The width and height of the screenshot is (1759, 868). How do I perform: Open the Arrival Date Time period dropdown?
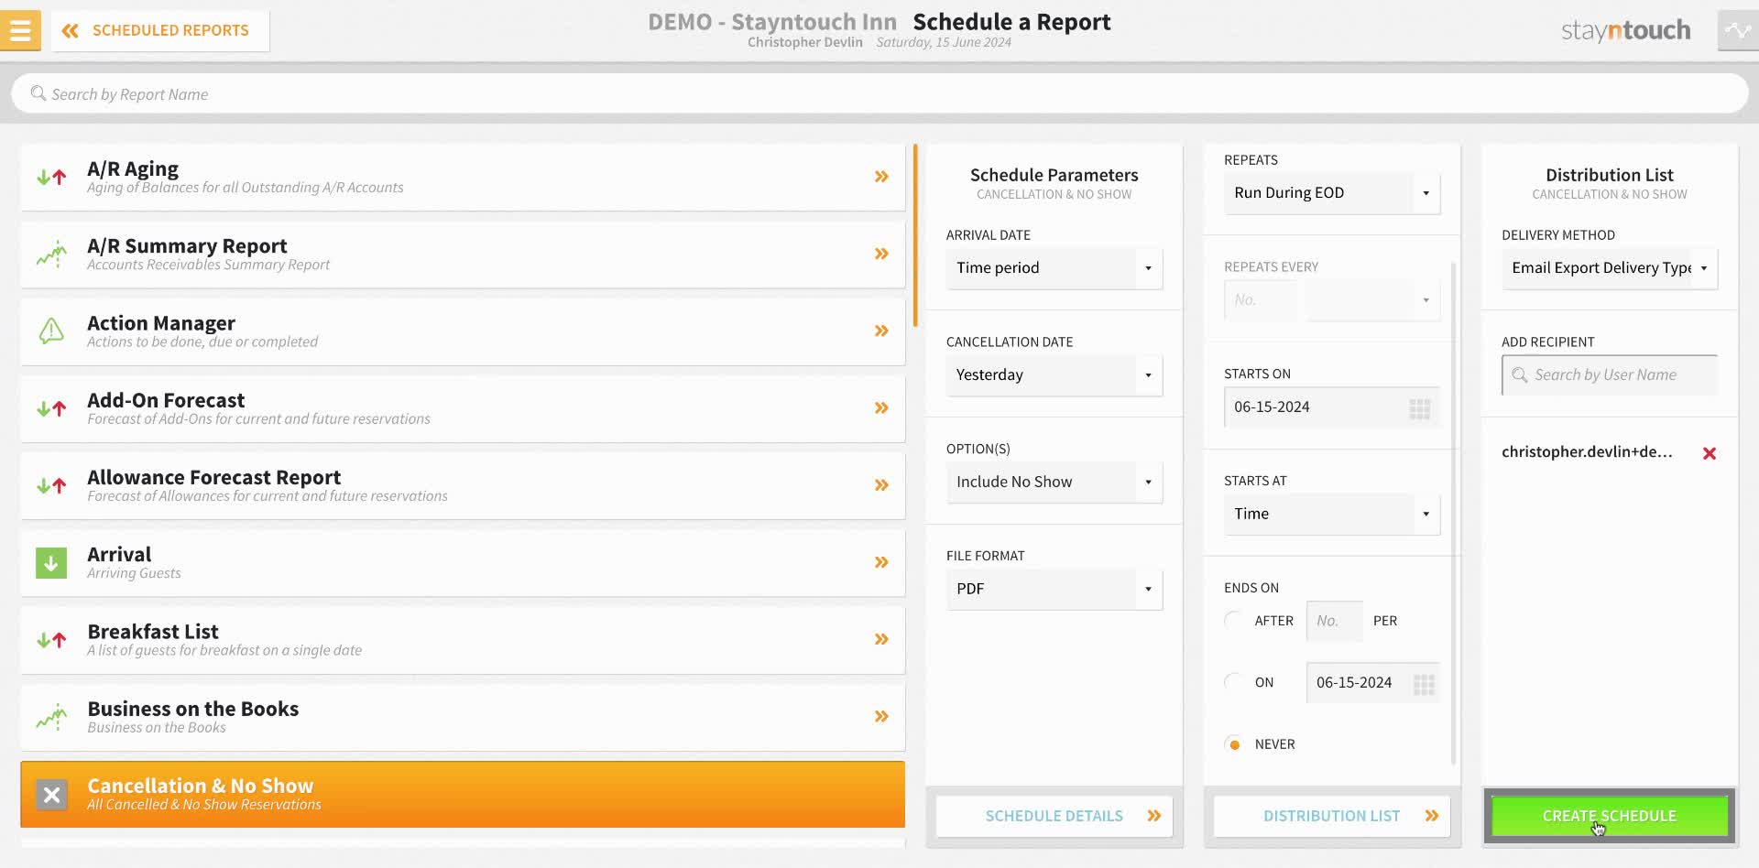tap(1054, 268)
